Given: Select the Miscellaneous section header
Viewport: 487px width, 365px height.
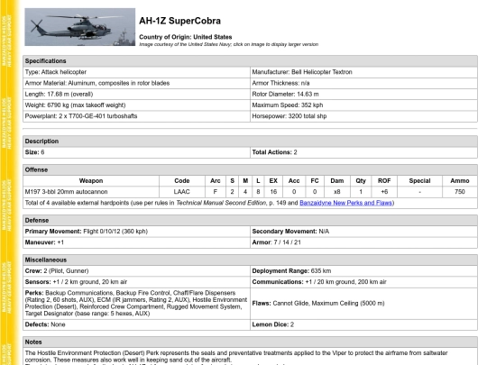Looking at the screenshot, I should click(250, 260).
